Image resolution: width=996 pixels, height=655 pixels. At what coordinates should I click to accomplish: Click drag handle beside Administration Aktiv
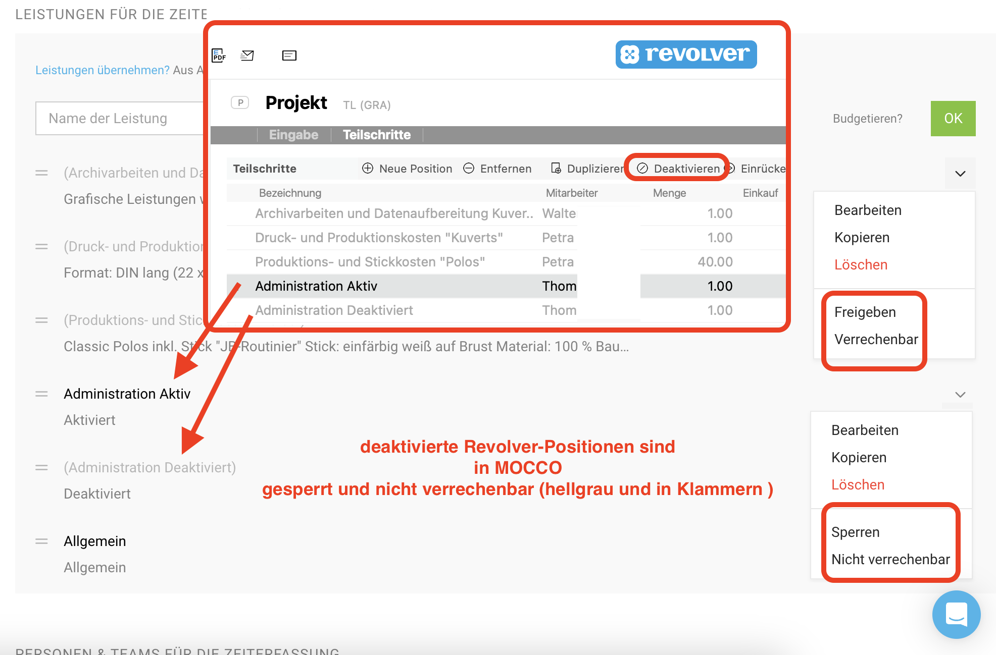click(x=41, y=394)
